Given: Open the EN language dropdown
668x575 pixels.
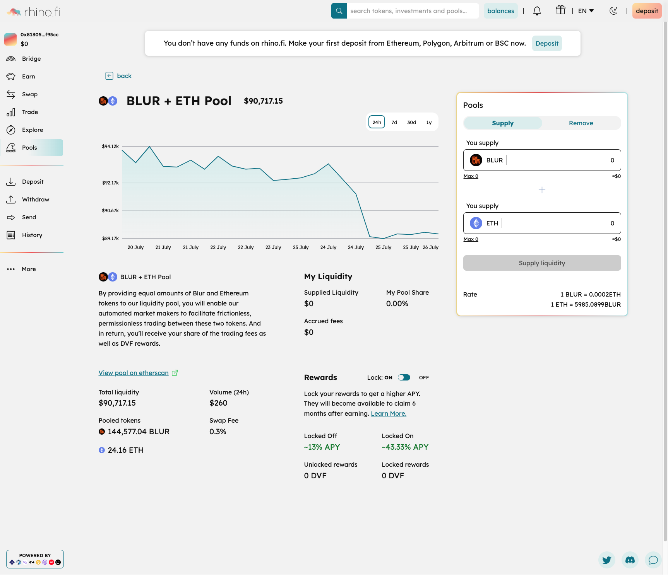Looking at the screenshot, I should (586, 11).
